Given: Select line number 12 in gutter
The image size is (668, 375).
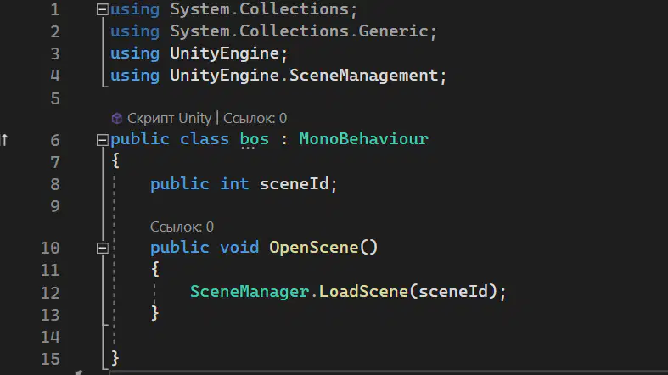Looking at the screenshot, I should [50, 293].
